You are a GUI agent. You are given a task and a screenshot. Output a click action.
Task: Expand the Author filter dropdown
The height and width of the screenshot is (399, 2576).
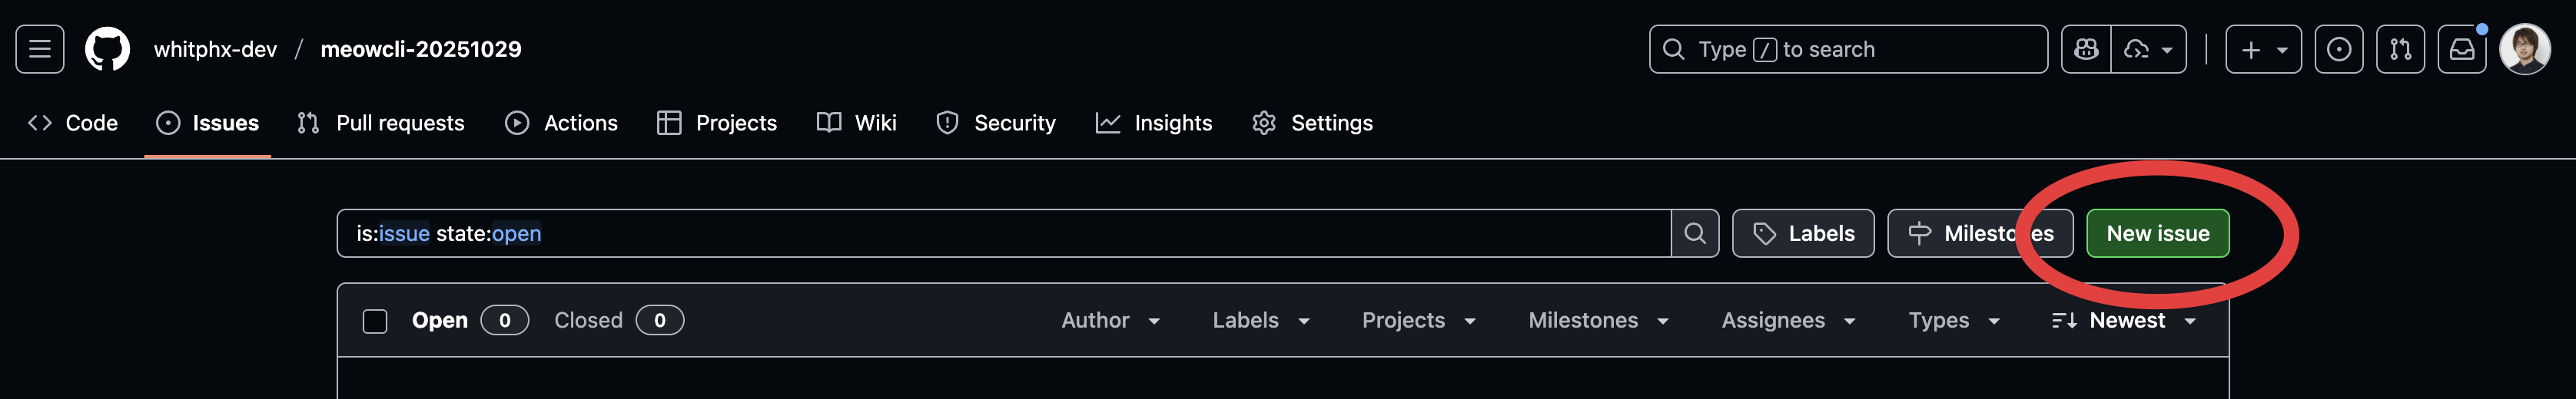(1110, 320)
